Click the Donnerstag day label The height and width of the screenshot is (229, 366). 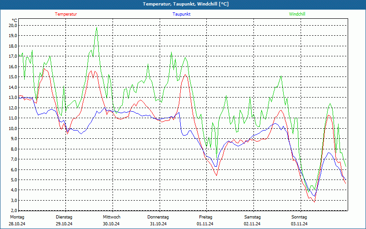tap(158, 217)
